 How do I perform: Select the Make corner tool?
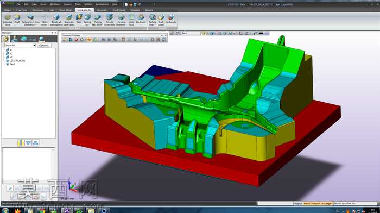[x=45, y=20]
